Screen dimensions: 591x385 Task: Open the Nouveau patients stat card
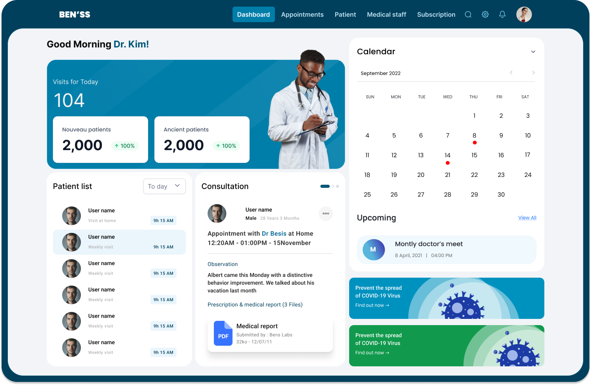[100, 140]
